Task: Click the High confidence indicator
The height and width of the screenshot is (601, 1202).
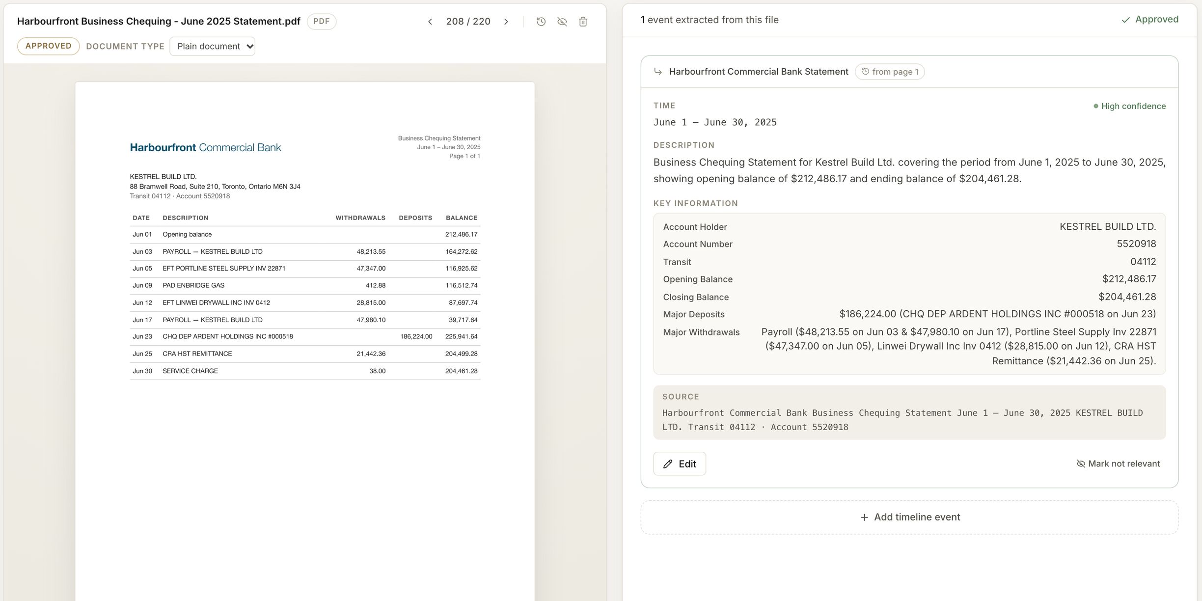Action: coord(1129,106)
